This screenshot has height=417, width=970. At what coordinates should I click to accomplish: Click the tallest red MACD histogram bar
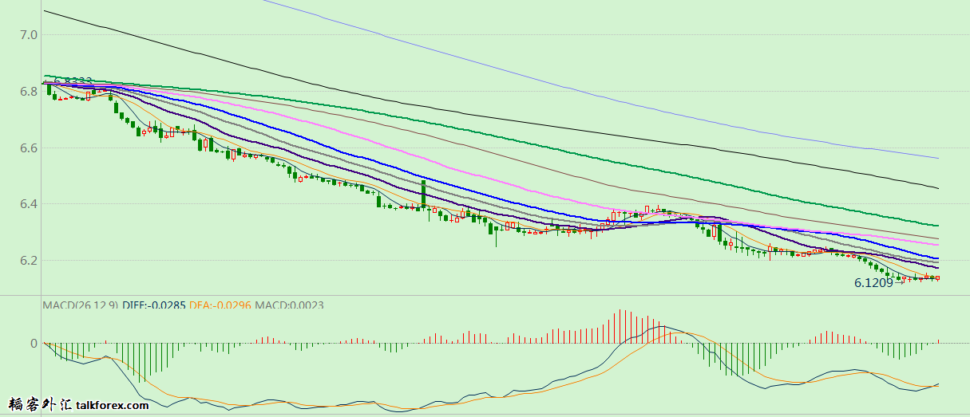point(620,326)
